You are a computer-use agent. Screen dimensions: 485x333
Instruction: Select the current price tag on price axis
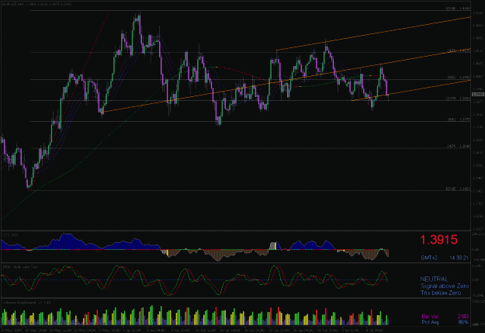pos(478,95)
